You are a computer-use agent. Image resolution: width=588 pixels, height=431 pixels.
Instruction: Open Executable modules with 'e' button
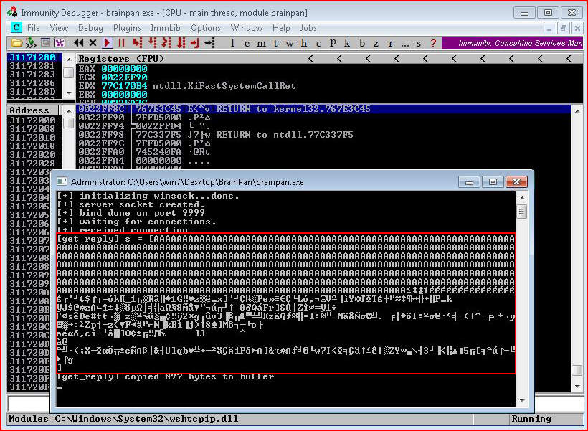point(247,43)
